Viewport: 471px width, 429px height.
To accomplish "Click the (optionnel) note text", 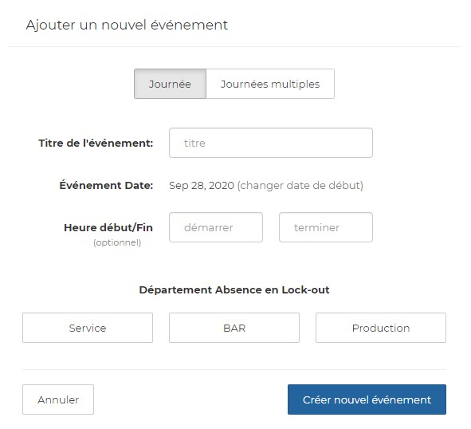I will [x=117, y=242].
